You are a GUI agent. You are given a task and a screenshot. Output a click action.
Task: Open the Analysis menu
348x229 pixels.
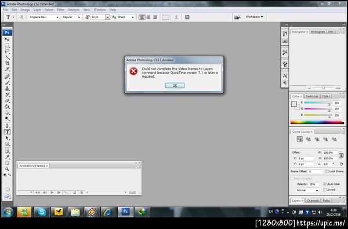pyautogui.click(x=74, y=10)
